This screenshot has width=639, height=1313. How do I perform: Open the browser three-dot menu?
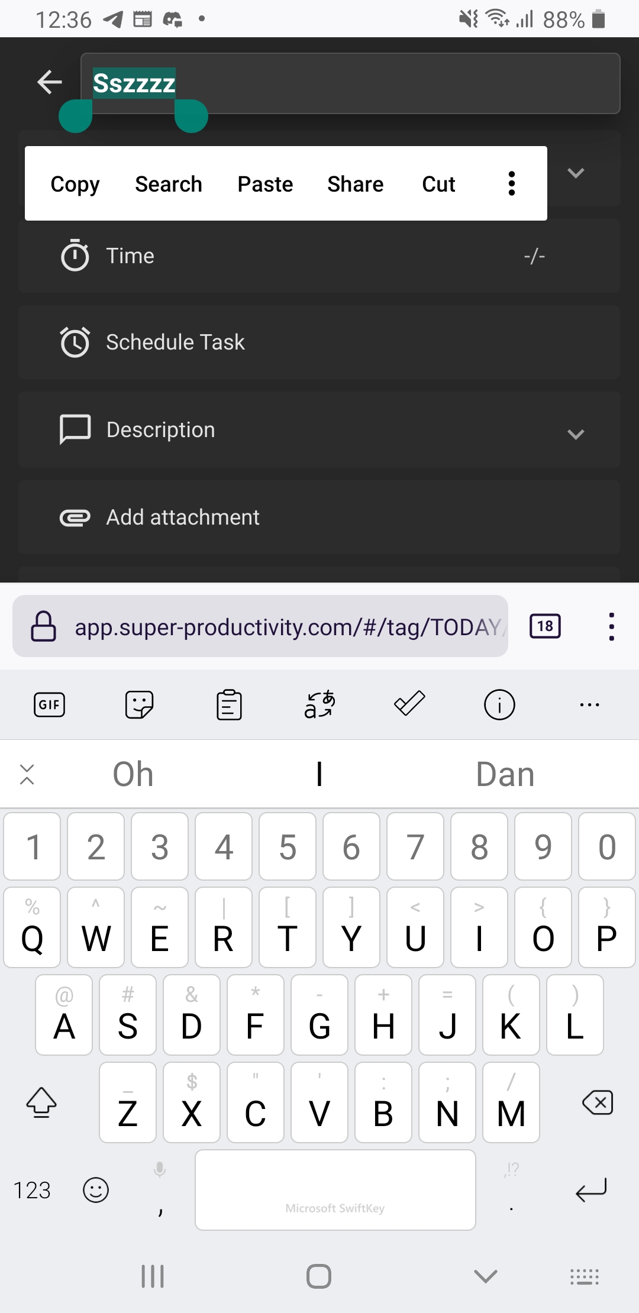click(x=611, y=626)
